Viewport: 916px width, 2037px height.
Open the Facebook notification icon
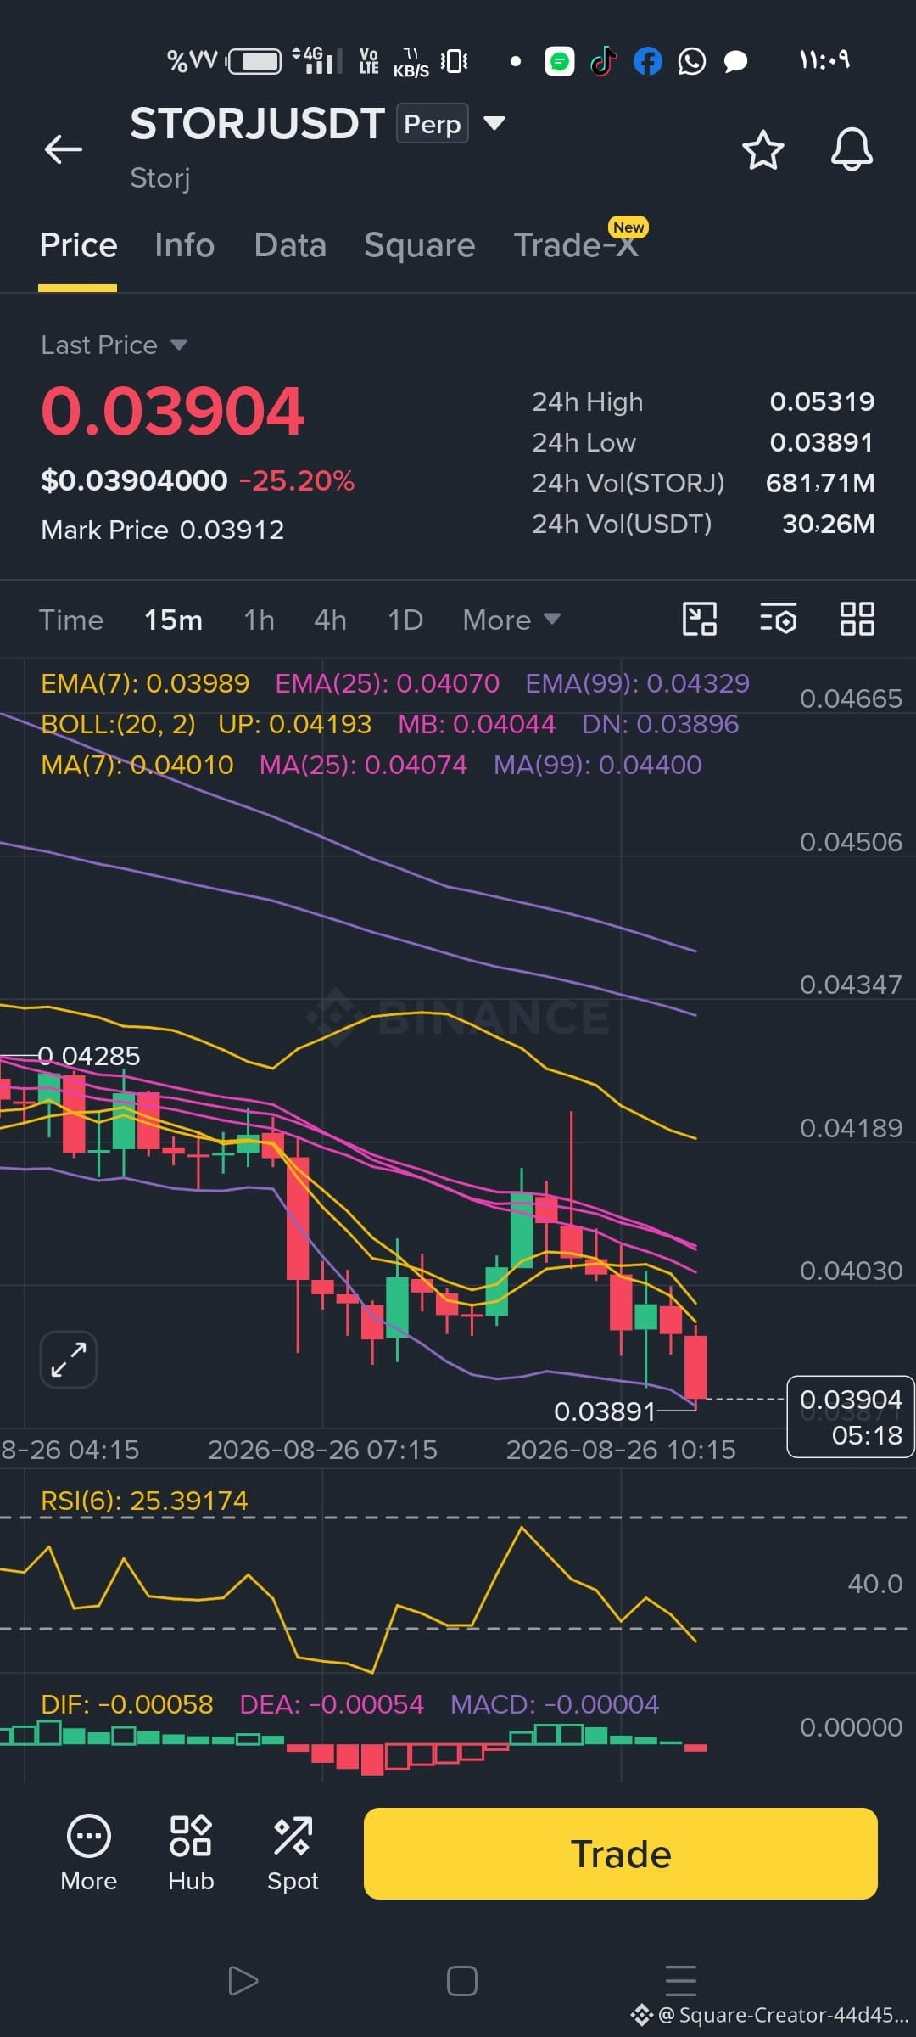pyautogui.click(x=648, y=61)
